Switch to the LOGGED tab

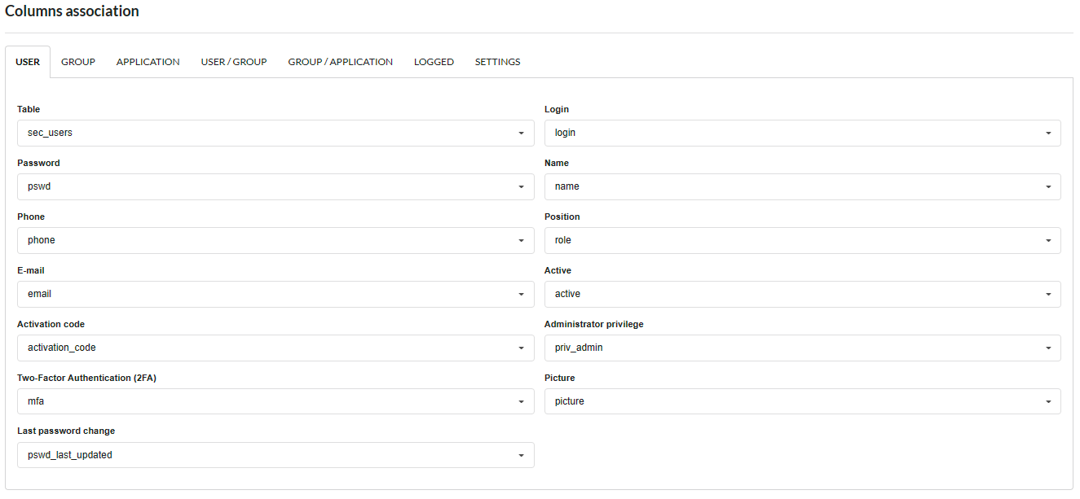434,61
